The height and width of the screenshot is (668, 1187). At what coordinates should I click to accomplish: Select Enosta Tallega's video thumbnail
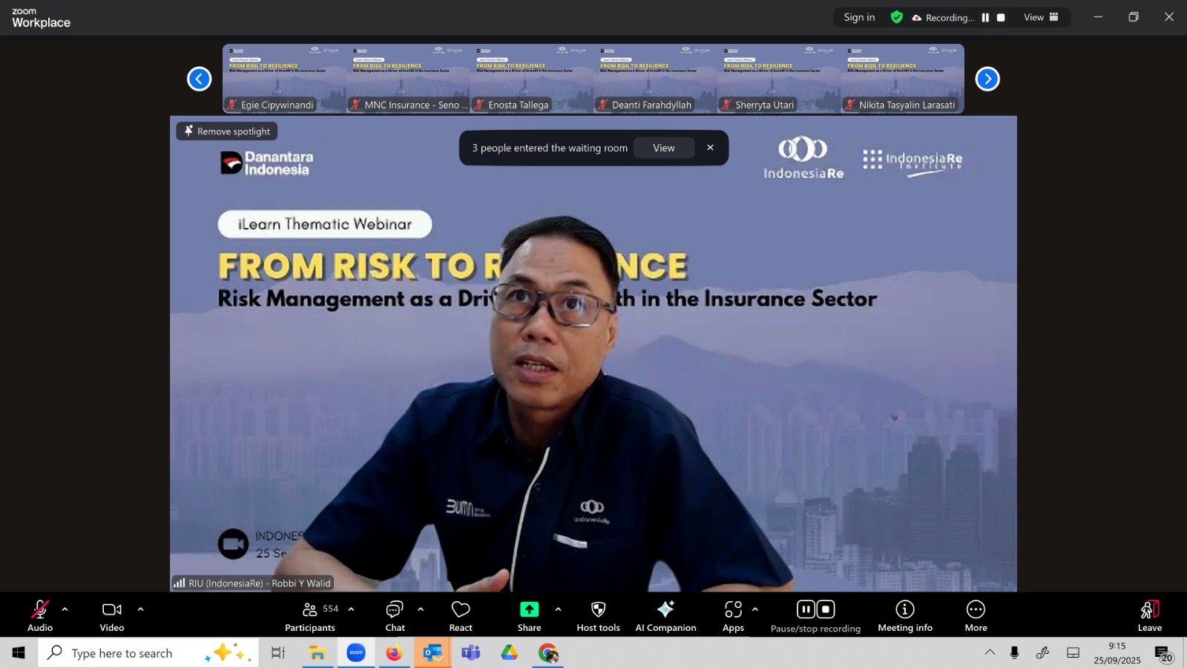point(531,79)
